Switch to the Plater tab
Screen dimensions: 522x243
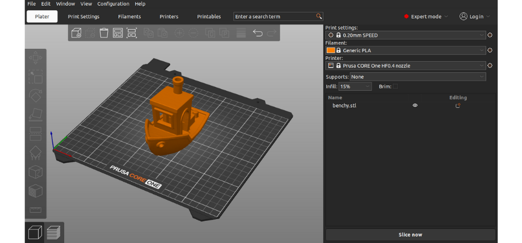(42, 16)
